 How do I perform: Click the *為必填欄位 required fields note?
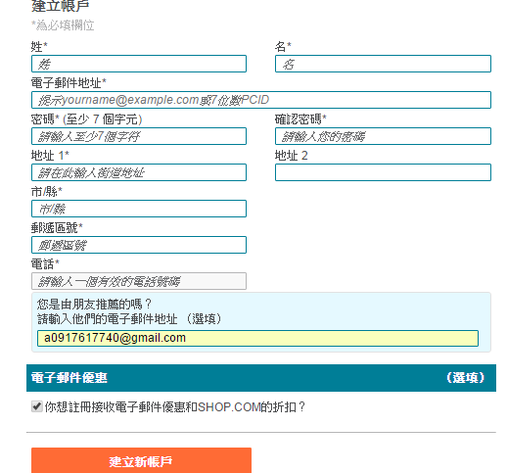[x=63, y=25]
